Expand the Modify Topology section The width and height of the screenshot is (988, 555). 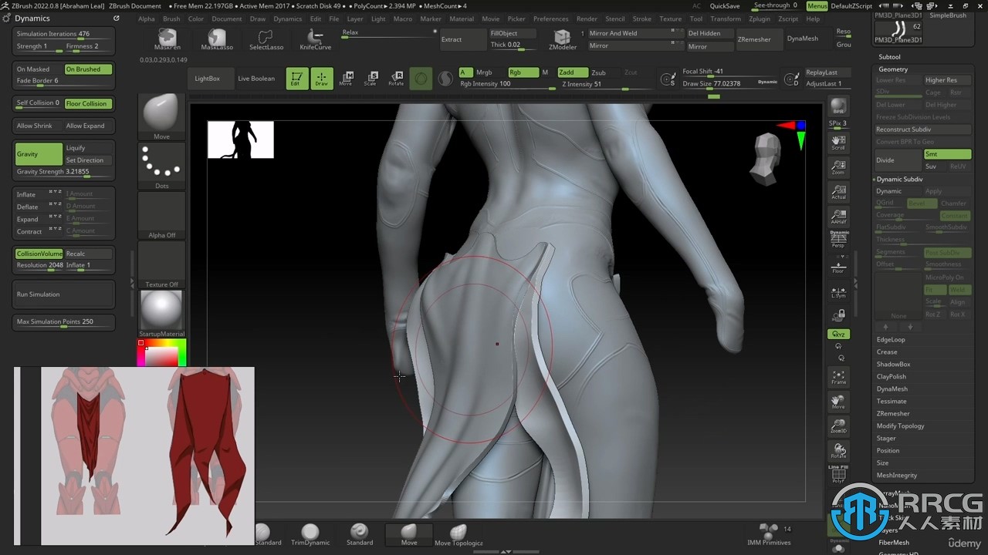coord(900,425)
